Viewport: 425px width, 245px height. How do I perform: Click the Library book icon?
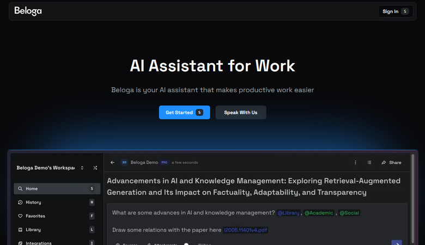pos(20,230)
